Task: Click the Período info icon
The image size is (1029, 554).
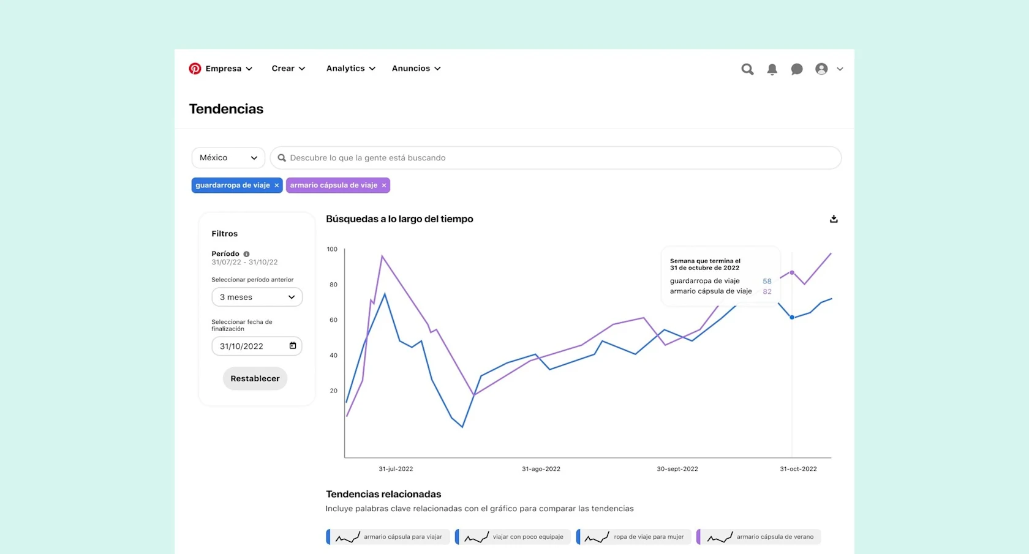Action: 246,253
